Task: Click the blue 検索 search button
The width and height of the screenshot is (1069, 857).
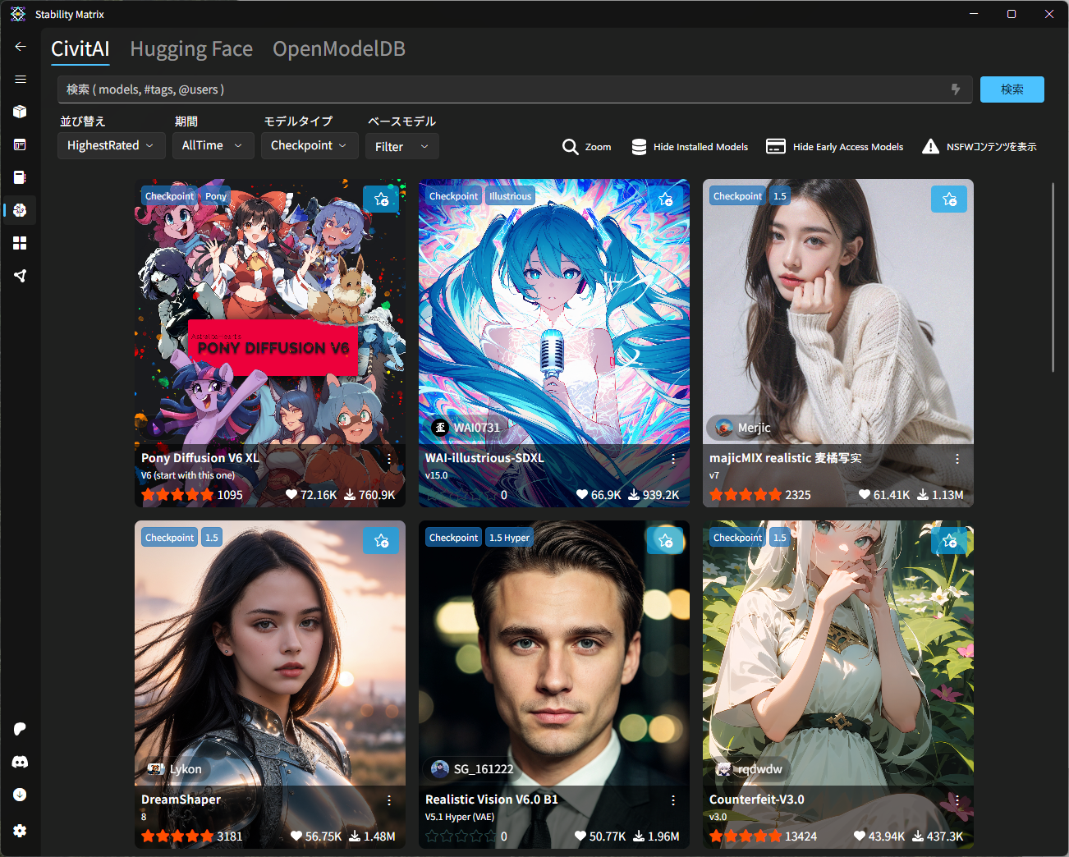Action: (x=1012, y=89)
